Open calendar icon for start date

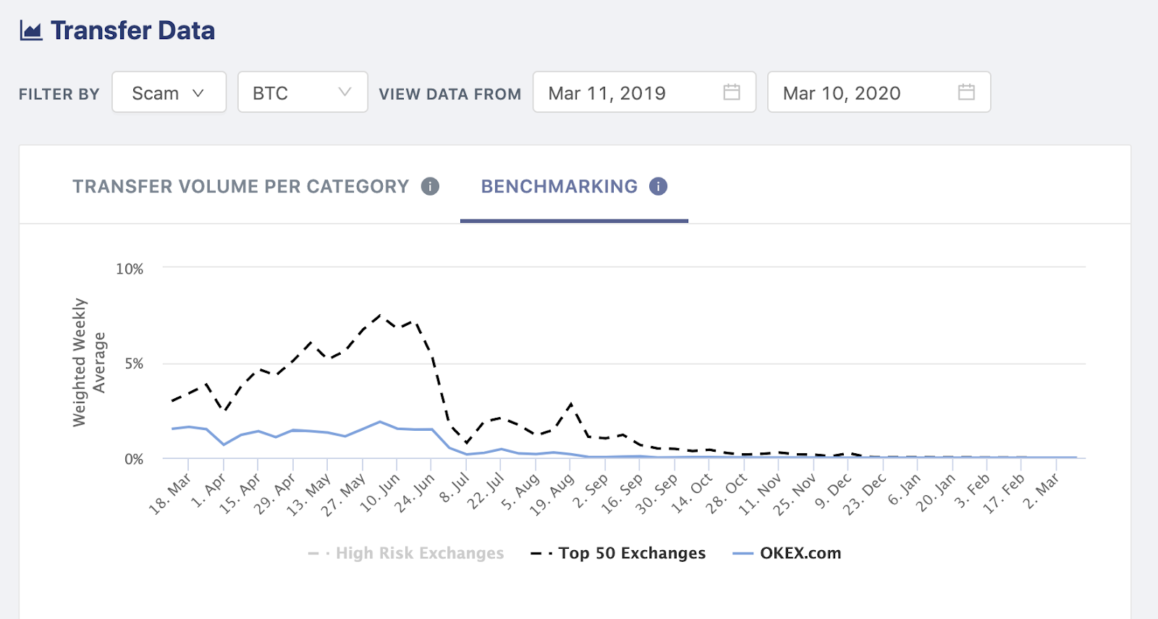click(x=732, y=92)
